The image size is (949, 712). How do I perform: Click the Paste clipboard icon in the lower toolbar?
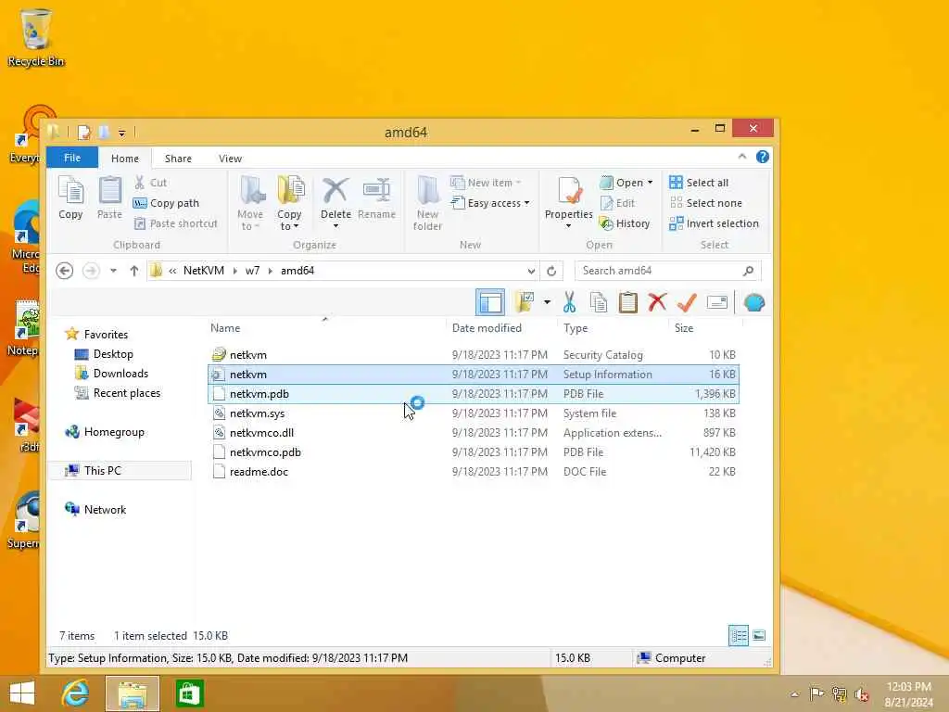tap(628, 302)
